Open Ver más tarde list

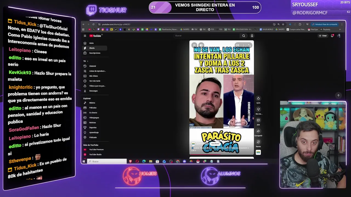(x=95, y=81)
